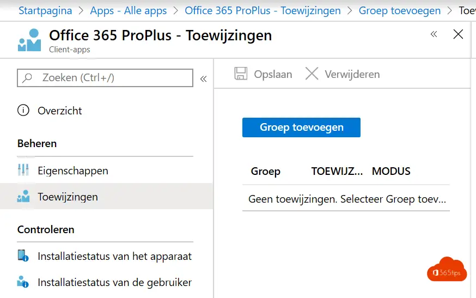The height and width of the screenshot is (298, 476).
Task: Open Office 365 ProPlus - Toewijzingen breadcrumb
Action: coord(263,11)
